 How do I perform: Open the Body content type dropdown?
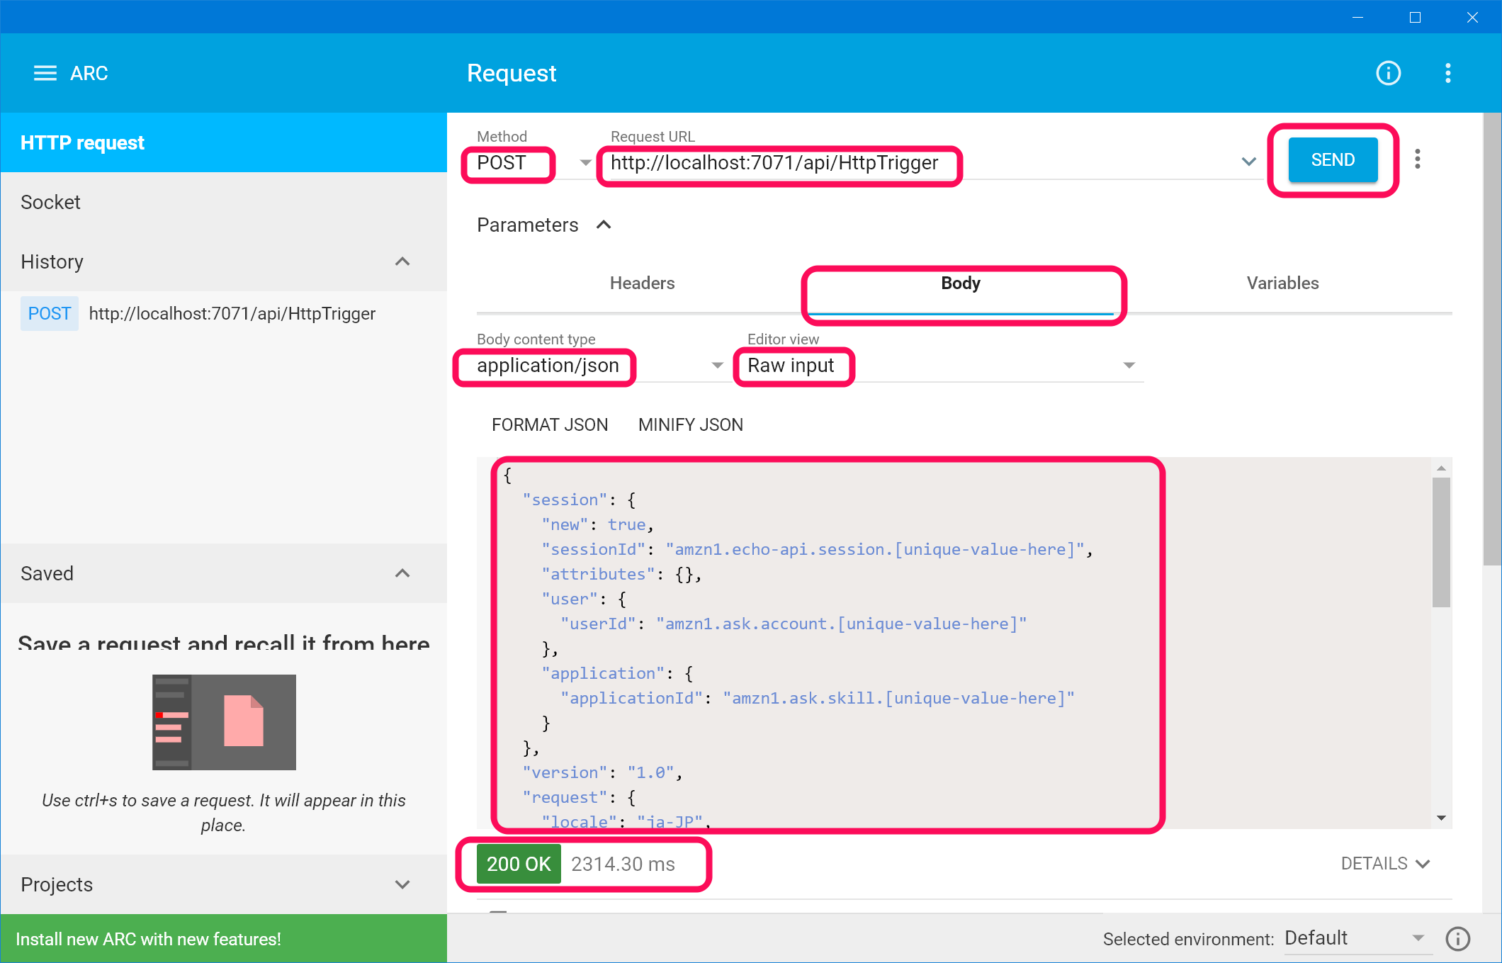pos(718,365)
